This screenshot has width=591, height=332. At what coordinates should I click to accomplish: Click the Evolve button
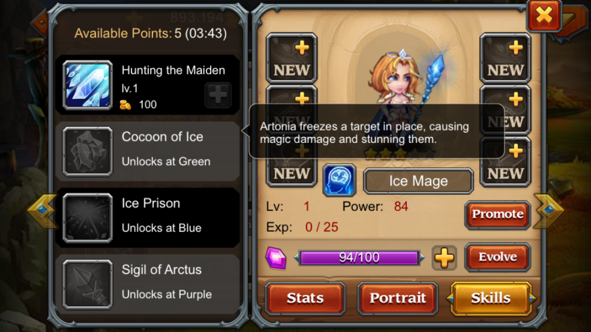coord(498,257)
